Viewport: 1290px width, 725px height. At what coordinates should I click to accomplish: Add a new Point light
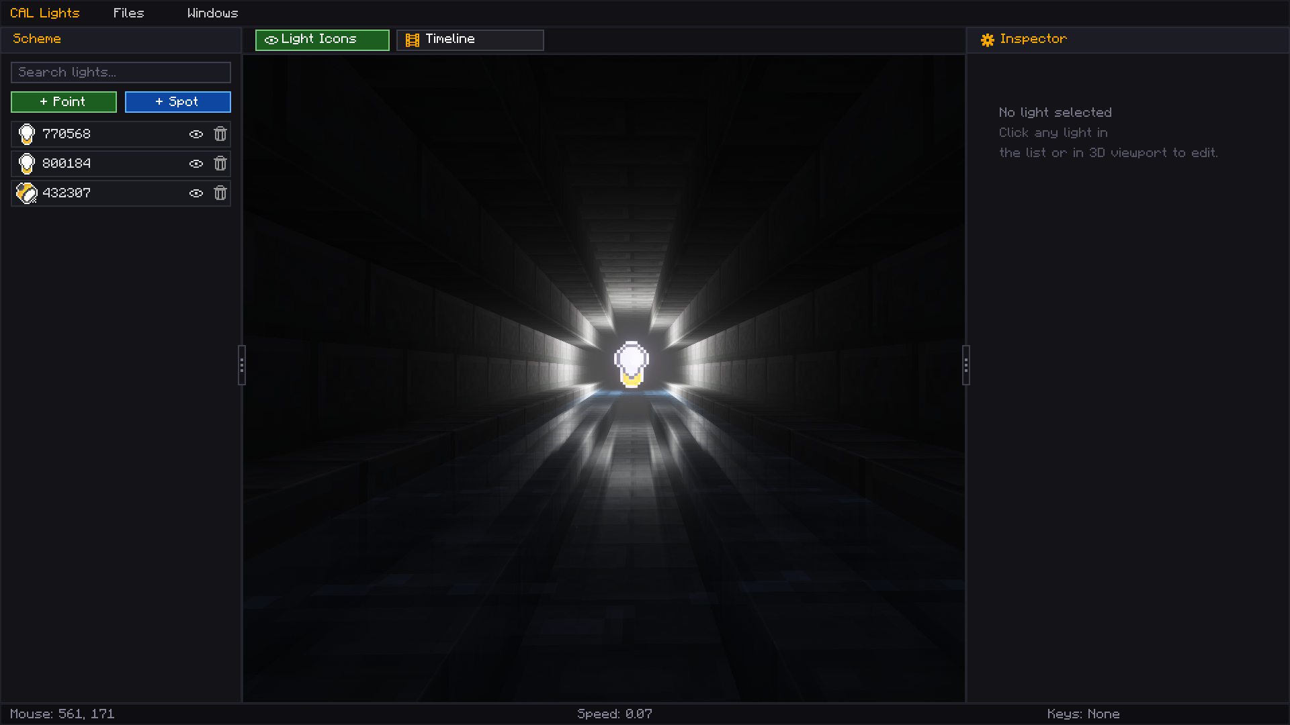pyautogui.click(x=64, y=102)
